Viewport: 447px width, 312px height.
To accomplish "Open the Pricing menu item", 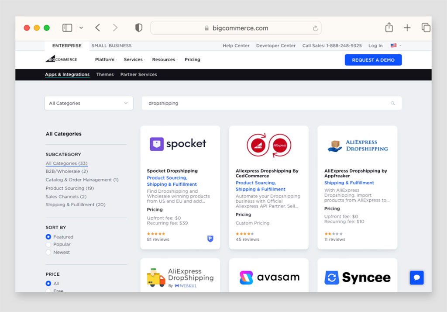I will coord(193,60).
